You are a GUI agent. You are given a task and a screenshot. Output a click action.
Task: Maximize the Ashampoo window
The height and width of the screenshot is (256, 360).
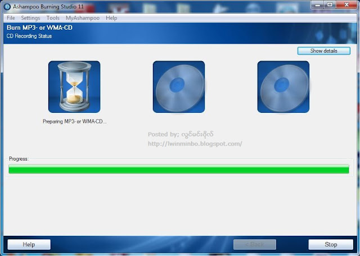coord(330,5)
